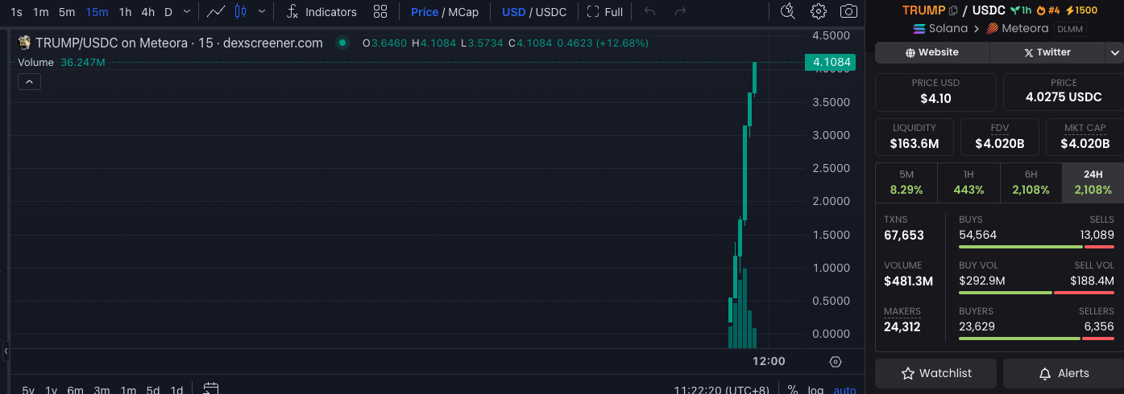
Task: Choose the line chart style icon
Action: pos(215,12)
